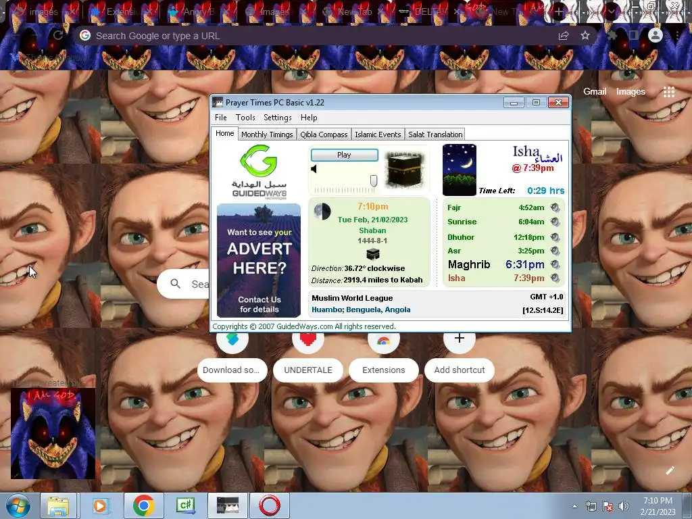
Task: Open Chrome profile avatar
Action: coord(656,35)
